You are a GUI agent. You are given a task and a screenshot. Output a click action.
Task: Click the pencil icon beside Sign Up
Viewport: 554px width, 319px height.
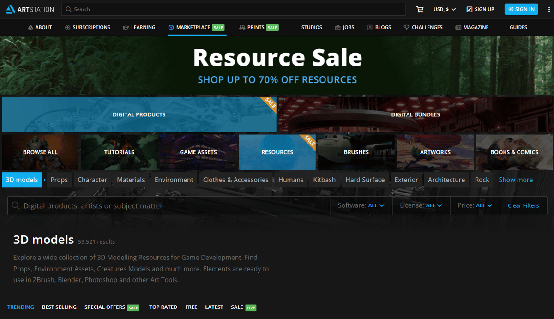(470, 9)
